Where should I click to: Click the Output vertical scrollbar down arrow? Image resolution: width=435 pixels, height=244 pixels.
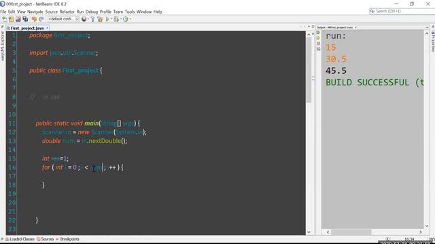coord(427,226)
